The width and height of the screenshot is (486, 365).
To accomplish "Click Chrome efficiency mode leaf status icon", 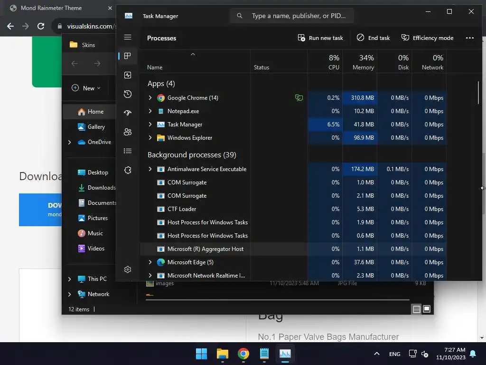I will pos(299,98).
